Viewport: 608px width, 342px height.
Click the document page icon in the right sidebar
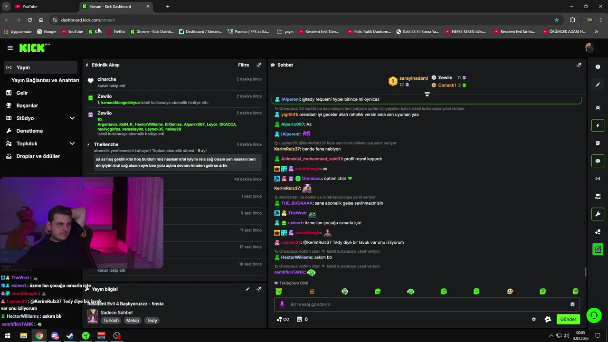pos(598,143)
